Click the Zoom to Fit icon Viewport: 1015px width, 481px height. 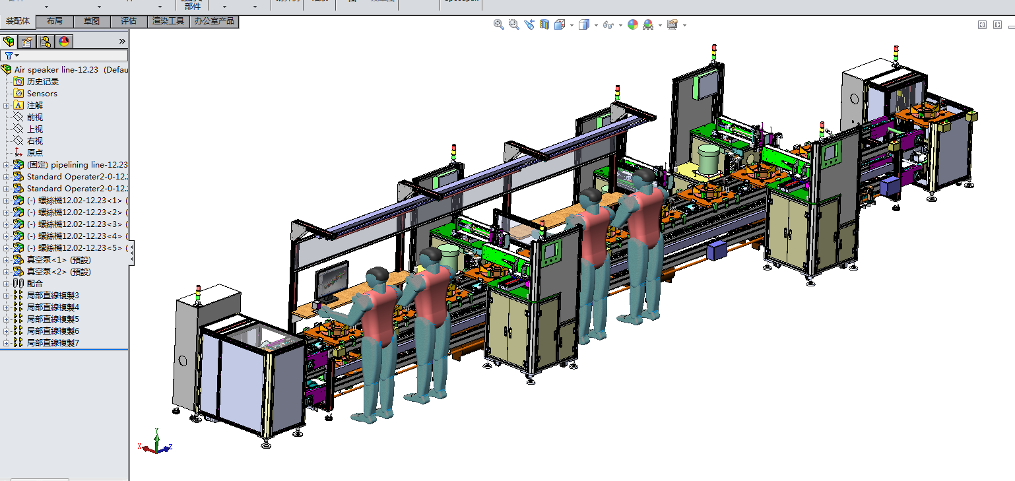click(x=499, y=24)
